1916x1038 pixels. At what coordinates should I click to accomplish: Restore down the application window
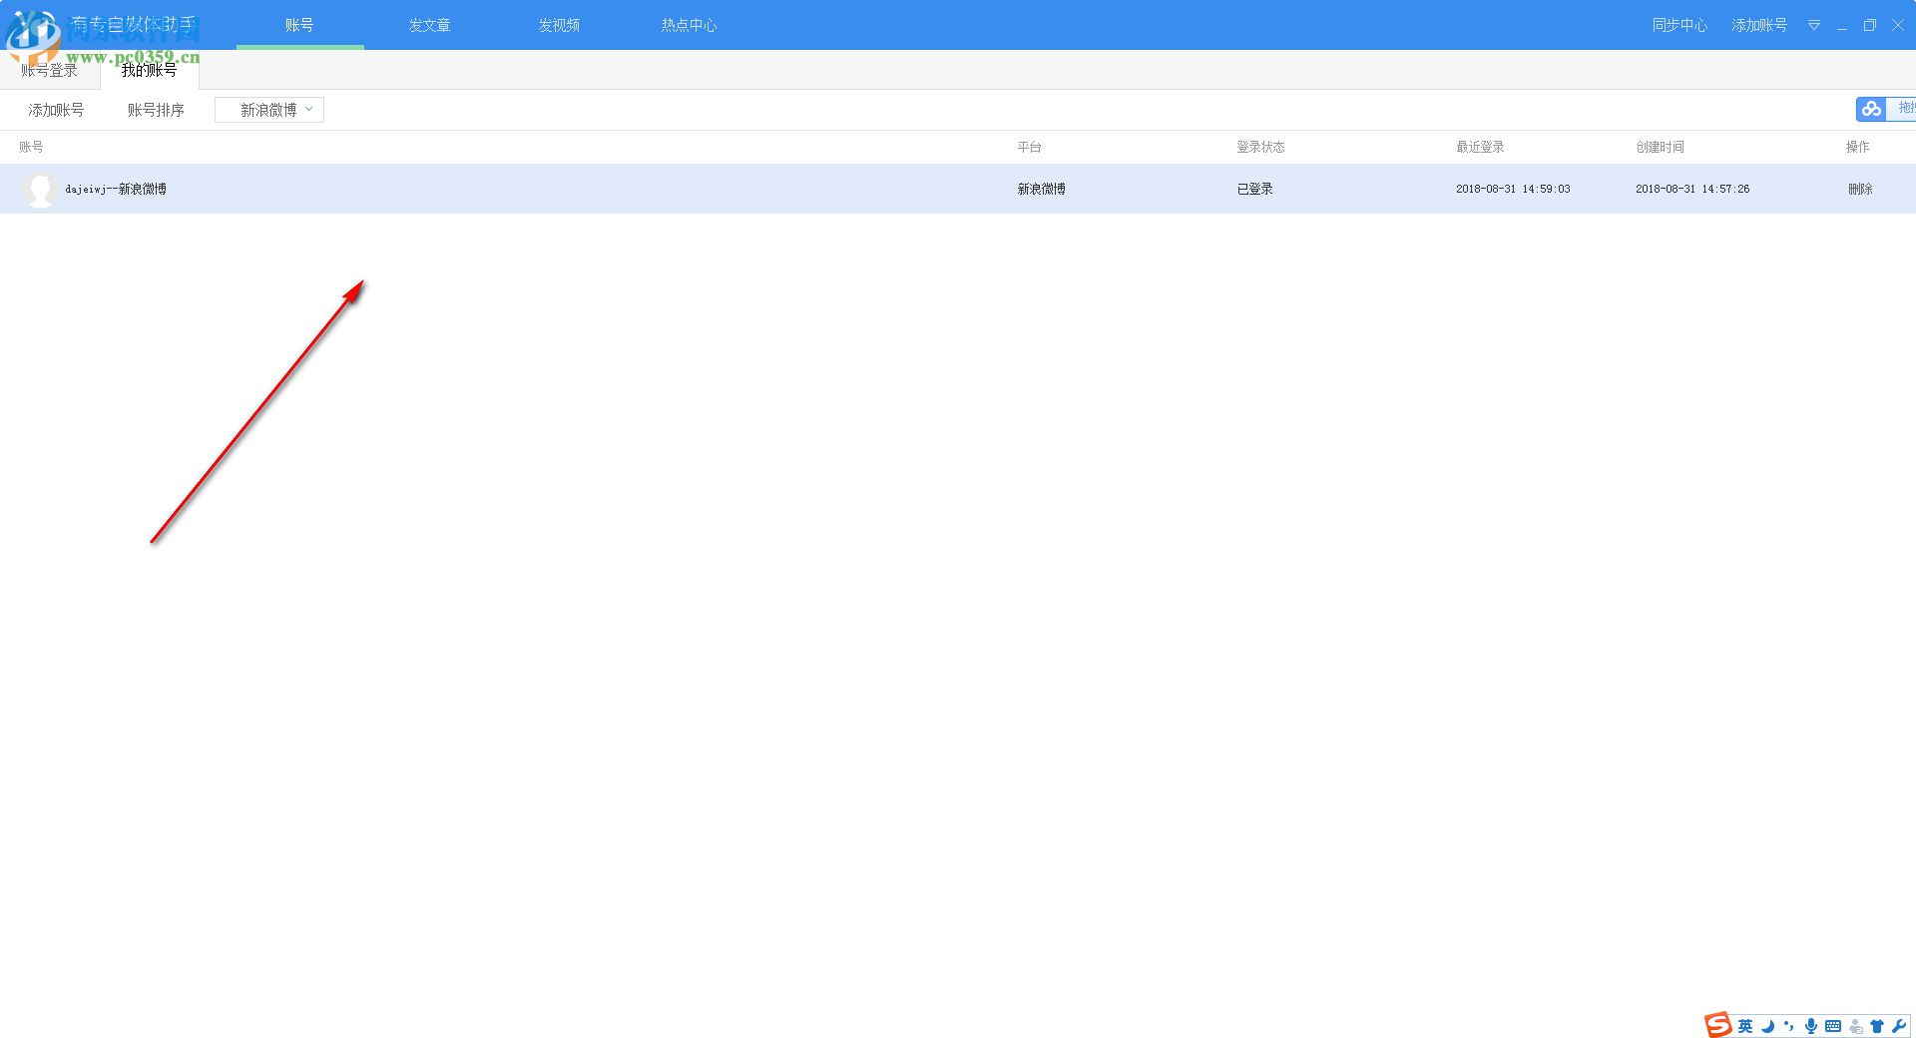pos(1870,25)
